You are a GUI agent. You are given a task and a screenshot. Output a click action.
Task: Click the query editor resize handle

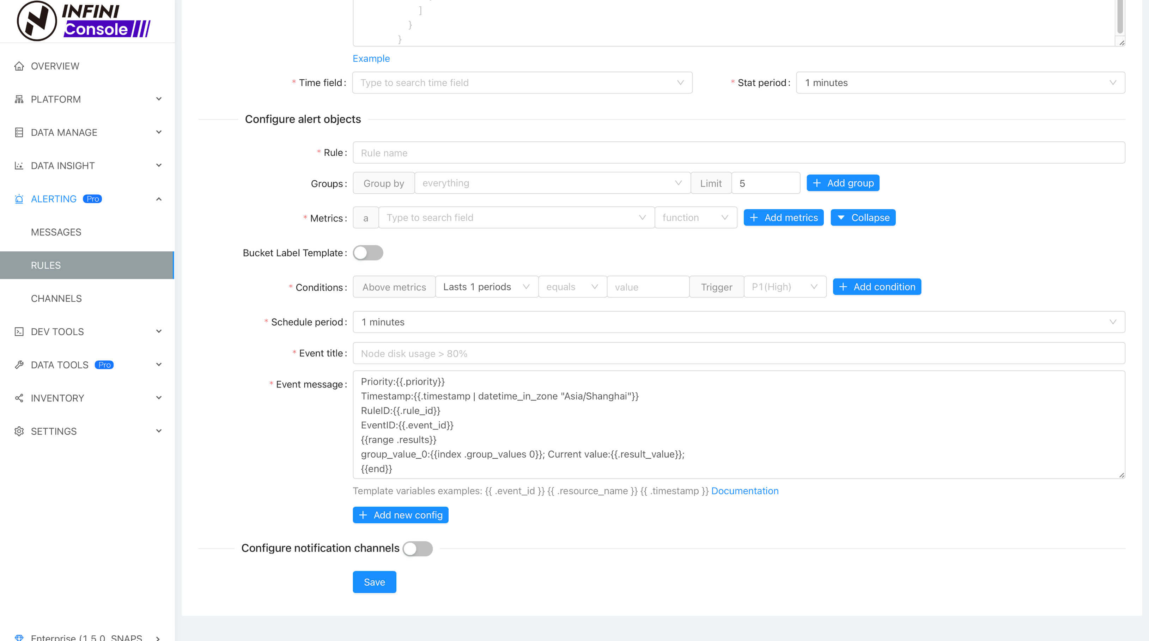click(1122, 43)
